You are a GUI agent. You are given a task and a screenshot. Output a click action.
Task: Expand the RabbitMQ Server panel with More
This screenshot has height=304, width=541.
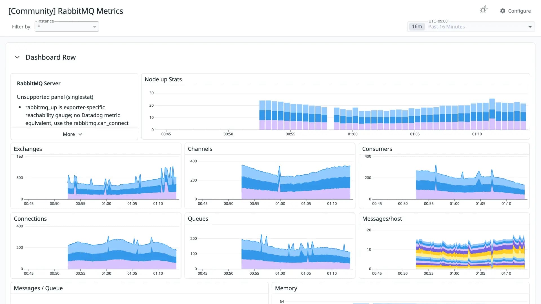72,134
